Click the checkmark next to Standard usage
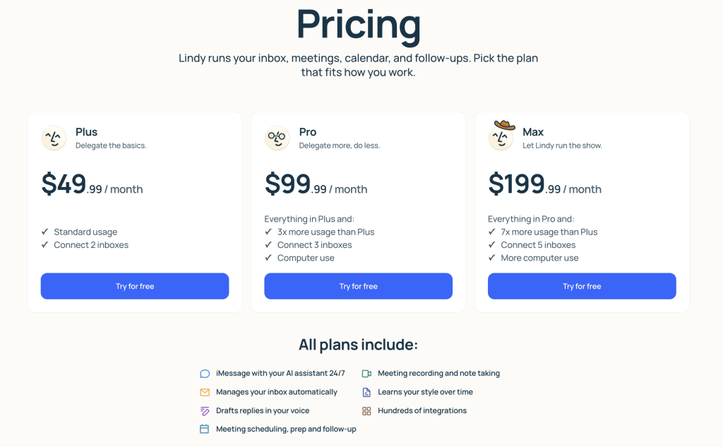This screenshot has height=447, width=723. [x=44, y=232]
